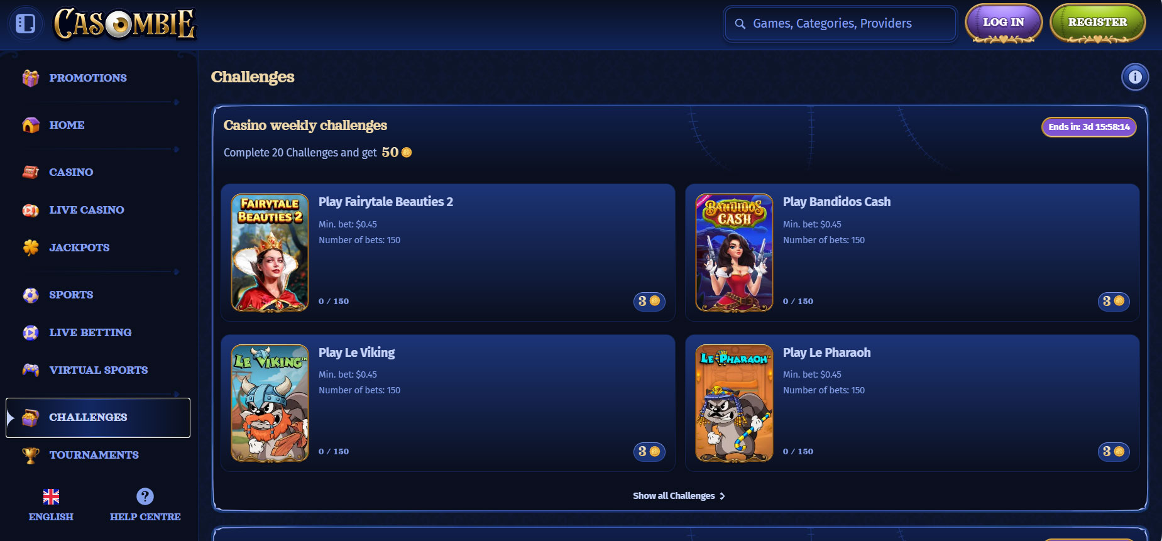Viewport: 1162px width, 541px height.
Task: Click 0 / 150 progress on Le Pharaoh
Action: pos(798,452)
